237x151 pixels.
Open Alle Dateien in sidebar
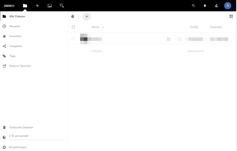click(33, 16)
